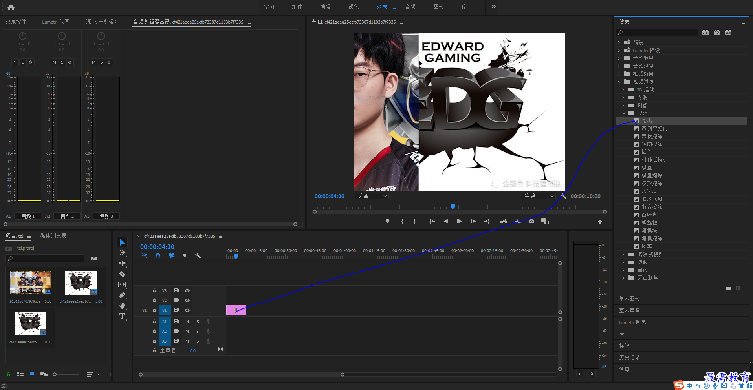Click Mark In bracket in program monitor

(x=402, y=221)
